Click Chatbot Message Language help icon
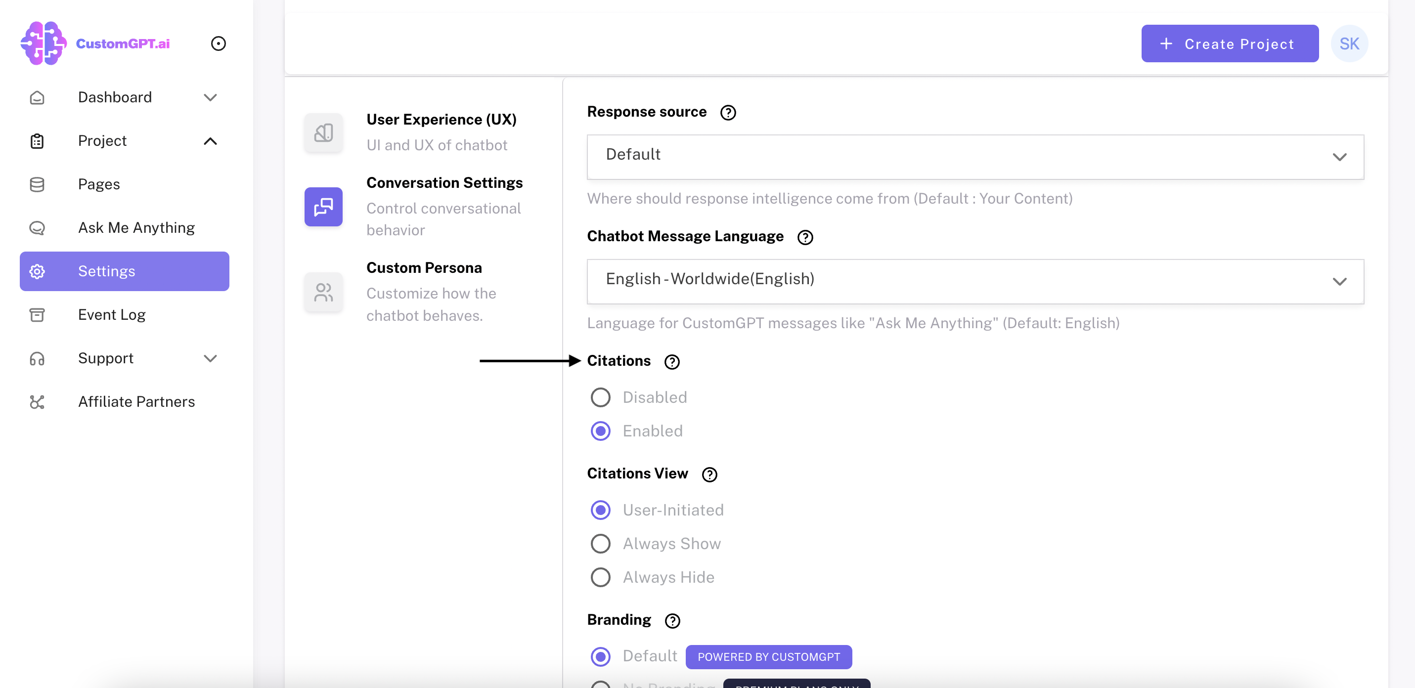This screenshot has height=688, width=1415. (805, 237)
